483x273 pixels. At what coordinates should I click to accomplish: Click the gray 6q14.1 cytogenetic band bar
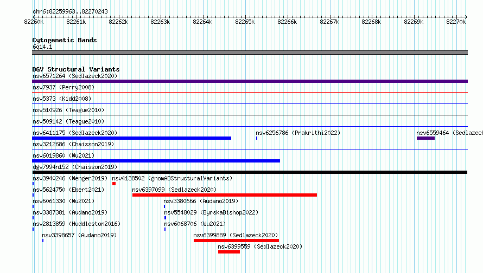pos(250,53)
